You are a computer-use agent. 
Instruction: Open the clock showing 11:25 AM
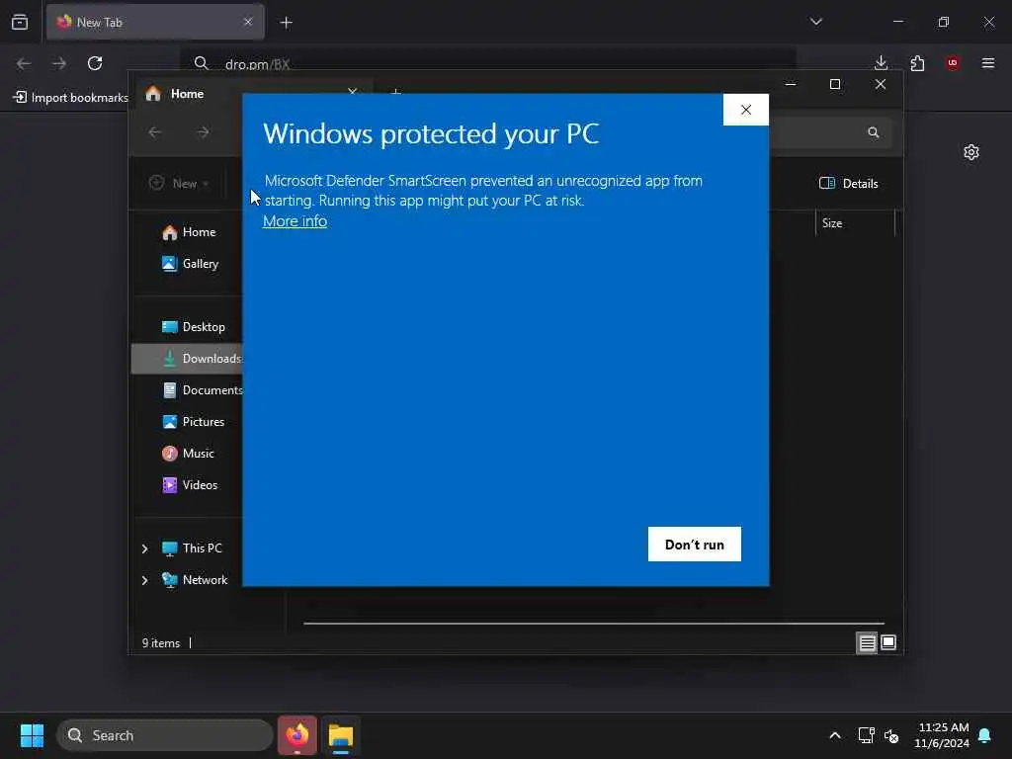pos(942,735)
